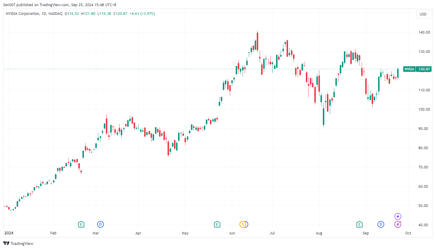Select the close value C120.87

(x=120, y=14)
